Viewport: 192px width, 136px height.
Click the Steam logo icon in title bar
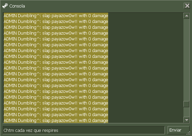click(x=5, y=6)
